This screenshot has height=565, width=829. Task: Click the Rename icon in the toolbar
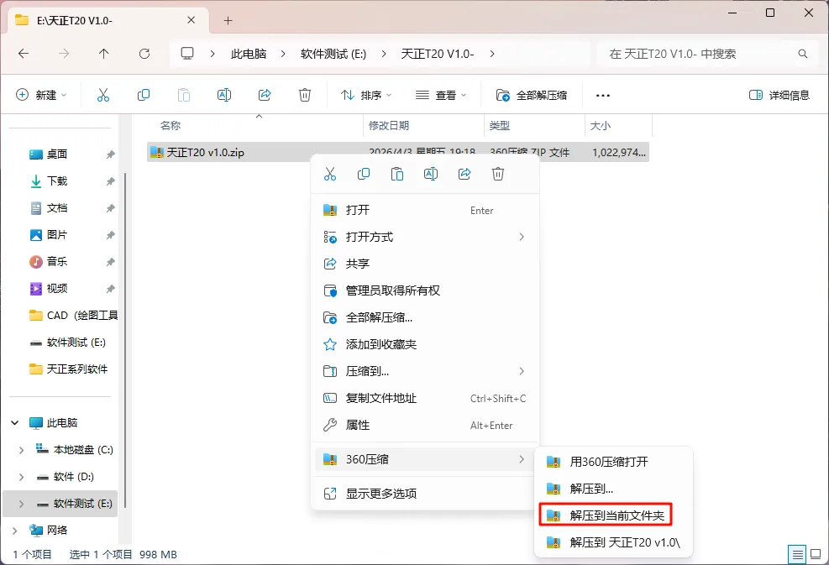[224, 95]
